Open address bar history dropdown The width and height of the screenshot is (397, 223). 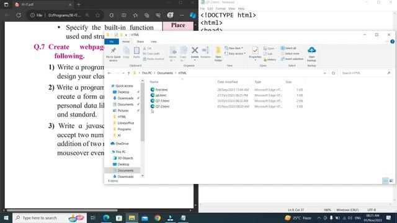(x=324, y=73)
